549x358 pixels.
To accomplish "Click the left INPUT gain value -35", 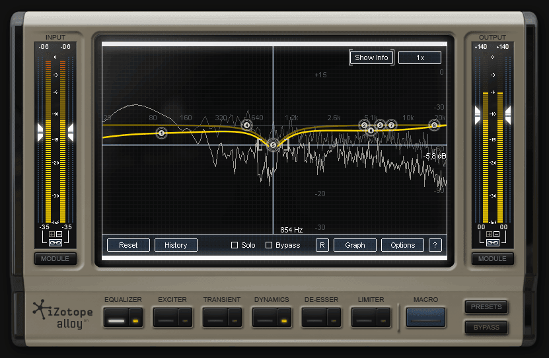I will tap(44, 227).
